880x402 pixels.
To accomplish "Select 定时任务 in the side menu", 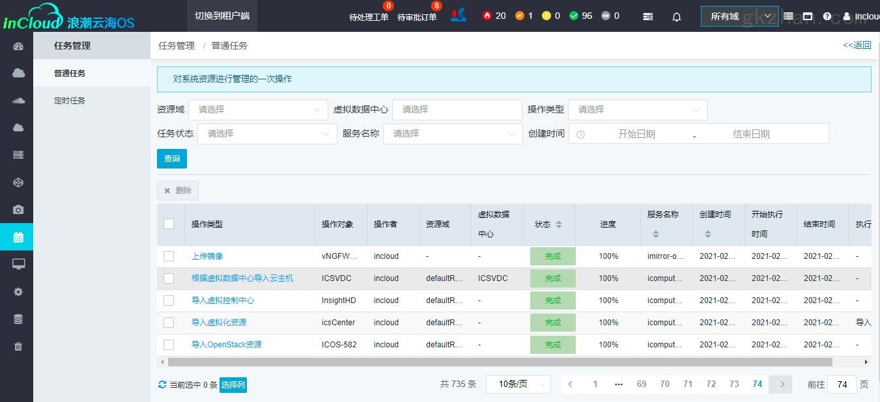I will pyautogui.click(x=70, y=101).
